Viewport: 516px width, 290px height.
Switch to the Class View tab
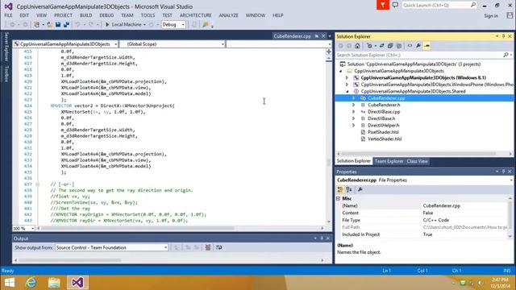click(417, 161)
